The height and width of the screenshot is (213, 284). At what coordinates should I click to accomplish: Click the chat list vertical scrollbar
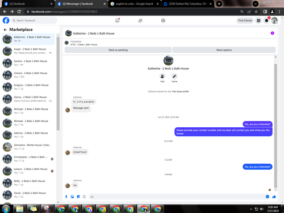[58, 83]
